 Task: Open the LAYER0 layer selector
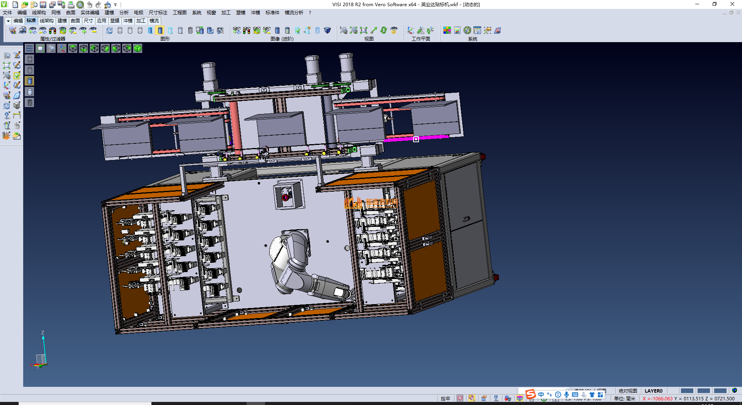click(x=653, y=391)
